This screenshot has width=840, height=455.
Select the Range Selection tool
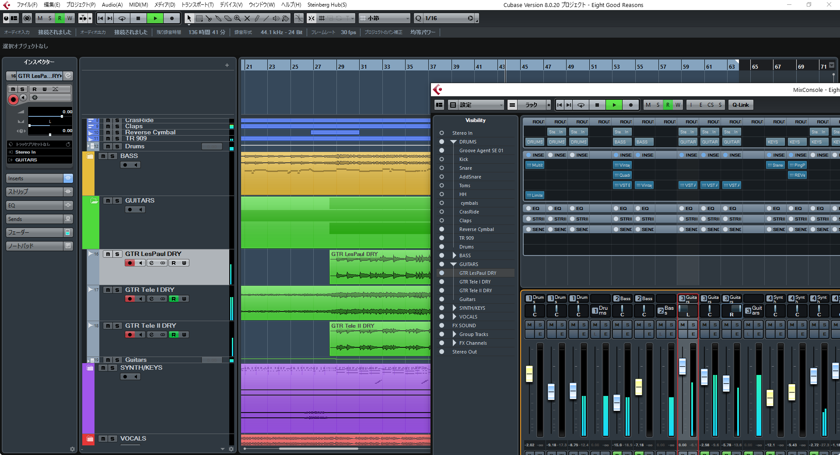click(x=199, y=18)
